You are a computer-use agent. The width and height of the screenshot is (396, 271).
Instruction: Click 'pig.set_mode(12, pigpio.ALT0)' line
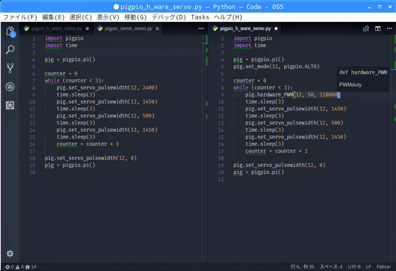point(276,67)
